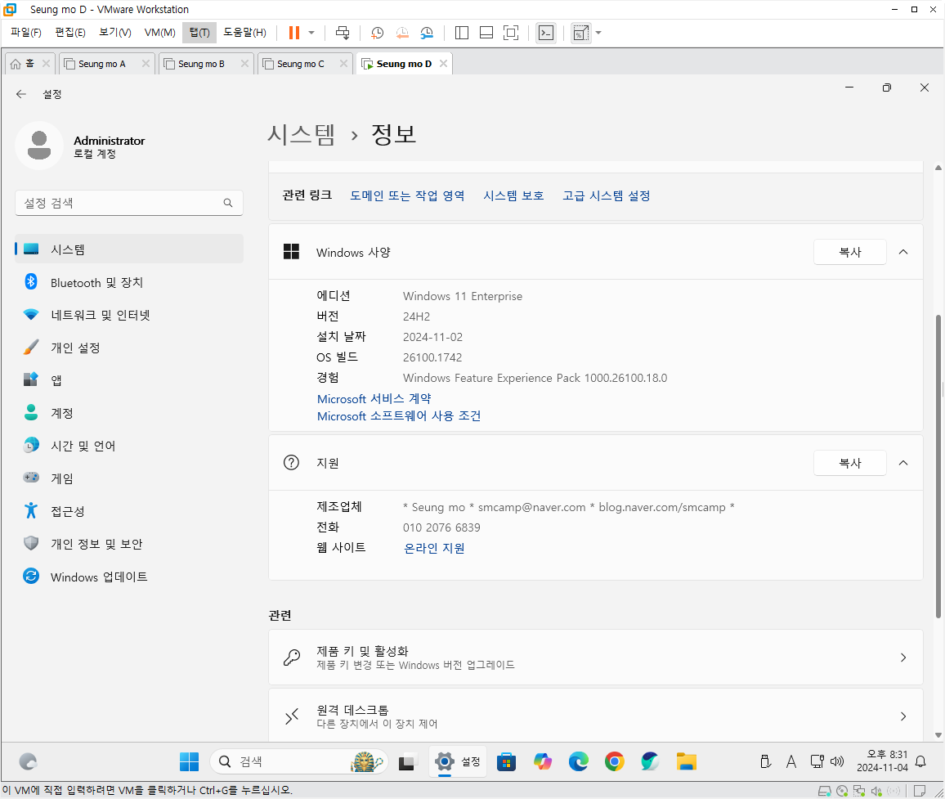The height and width of the screenshot is (799, 945).
Task: Go back with the Settings back arrow
Action: [21, 94]
